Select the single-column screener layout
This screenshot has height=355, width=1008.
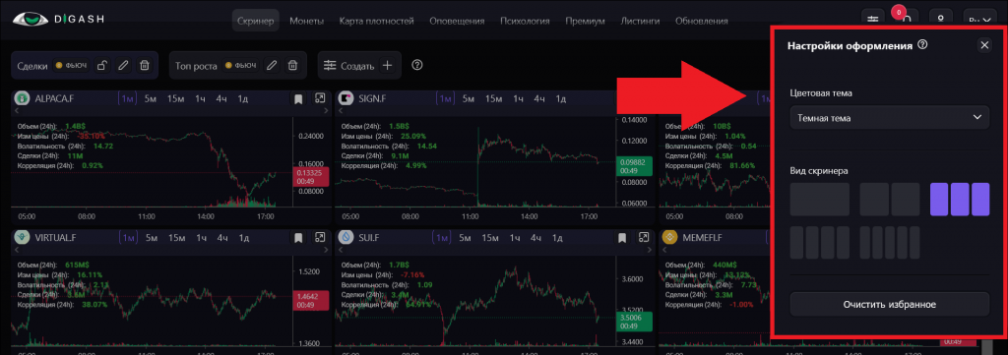[820, 199]
